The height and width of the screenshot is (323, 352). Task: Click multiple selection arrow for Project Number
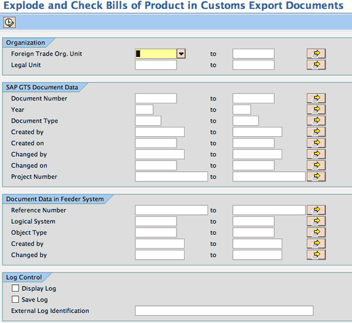coord(316,176)
